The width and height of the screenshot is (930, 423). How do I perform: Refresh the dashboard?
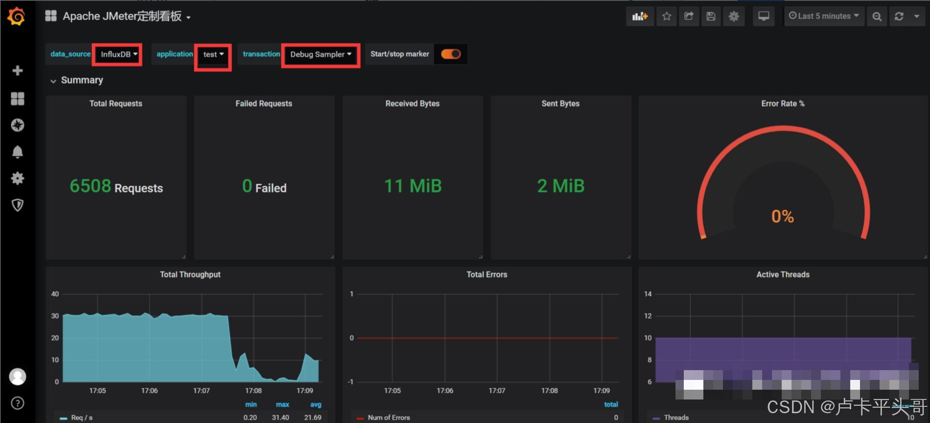[899, 16]
